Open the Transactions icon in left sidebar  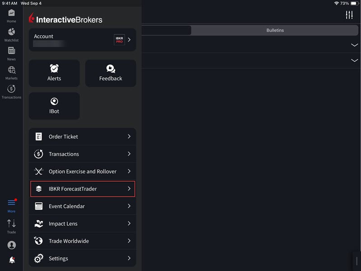(x=11, y=89)
